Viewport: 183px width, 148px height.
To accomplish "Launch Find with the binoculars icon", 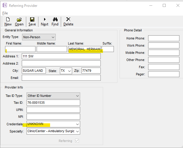I will tap(55, 21).
